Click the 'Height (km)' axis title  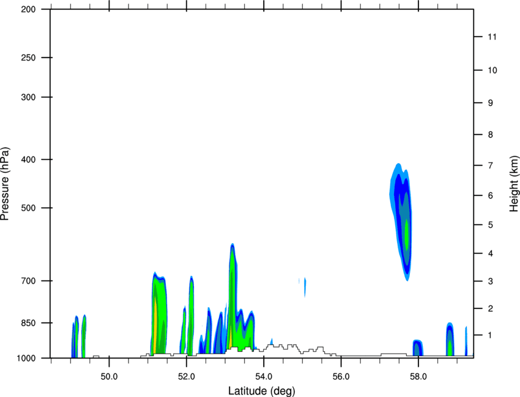514,184
